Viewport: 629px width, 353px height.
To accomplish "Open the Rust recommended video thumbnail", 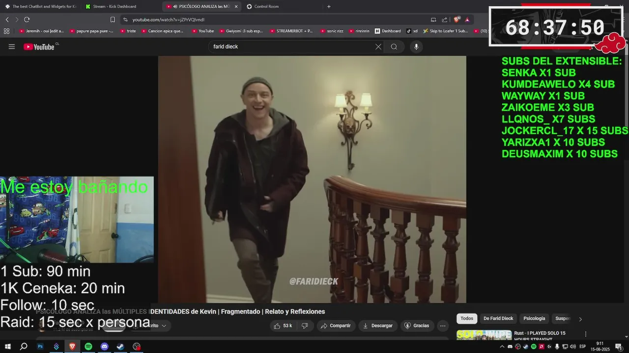I will pos(484,335).
